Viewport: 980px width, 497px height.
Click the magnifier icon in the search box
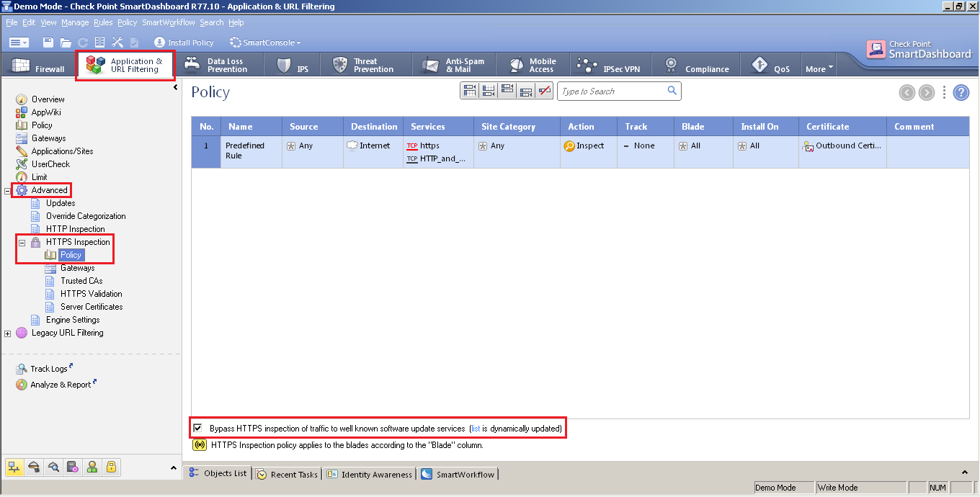coord(672,91)
